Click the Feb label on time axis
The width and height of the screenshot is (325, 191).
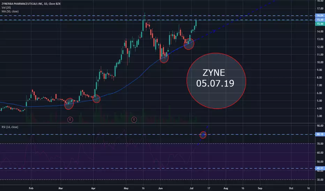[x=31, y=188]
